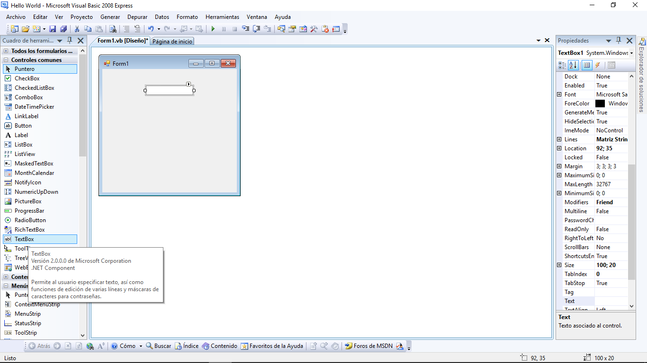Expand Todos los formularios section

(x=6, y=51)
